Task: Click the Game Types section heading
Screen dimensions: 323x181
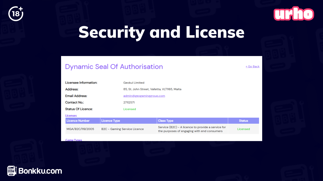Action: [74, 140]
